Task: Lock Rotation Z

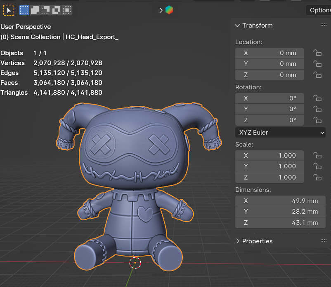Action: click(317, 120)
